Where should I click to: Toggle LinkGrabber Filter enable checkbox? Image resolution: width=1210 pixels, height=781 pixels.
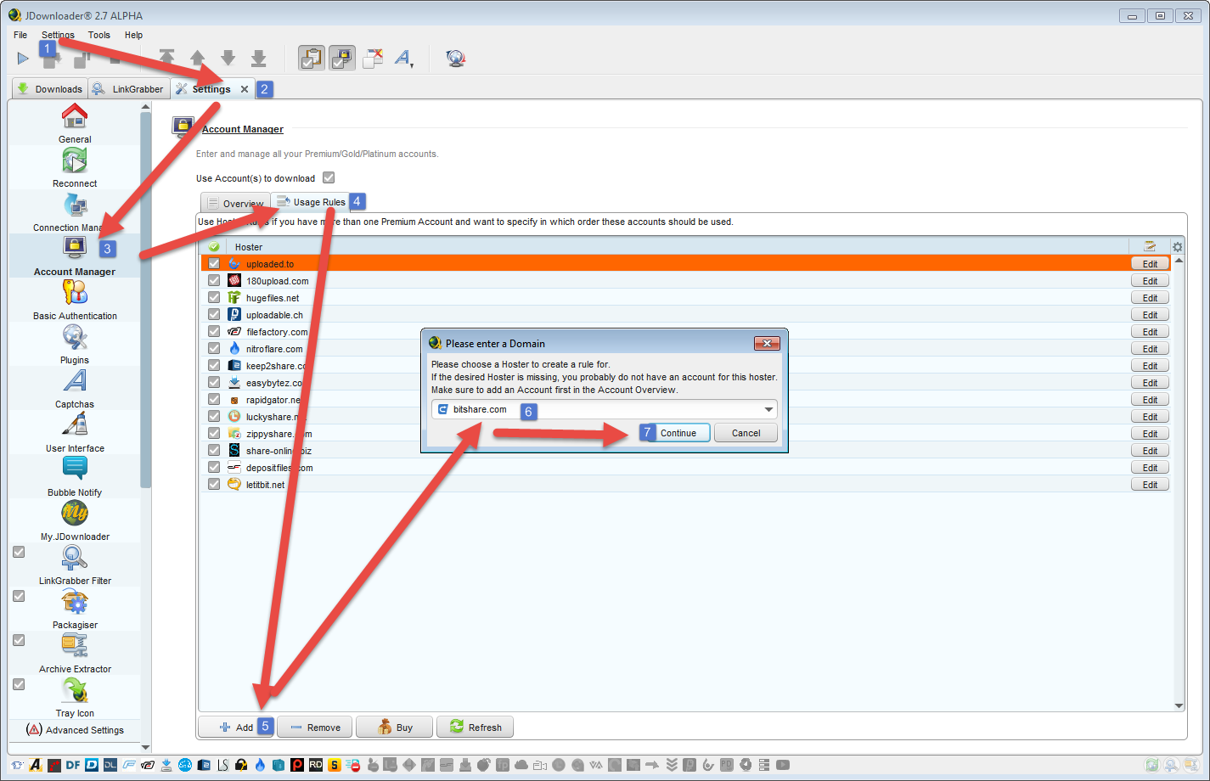19,552
